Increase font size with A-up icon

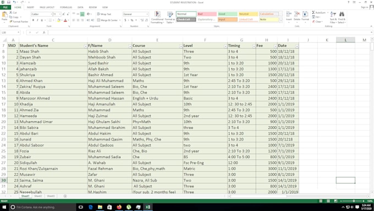[x=64, y=14]
